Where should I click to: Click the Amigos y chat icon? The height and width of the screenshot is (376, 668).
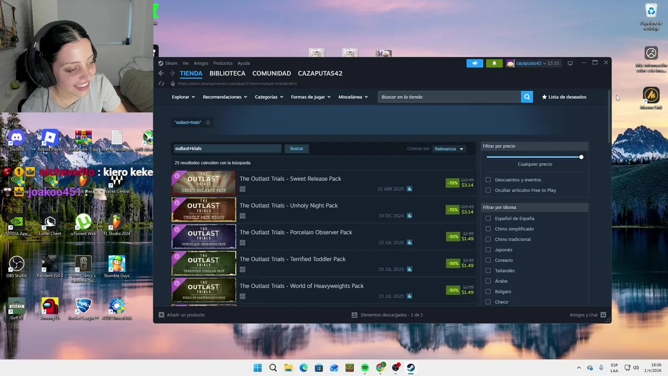(603, 315)
